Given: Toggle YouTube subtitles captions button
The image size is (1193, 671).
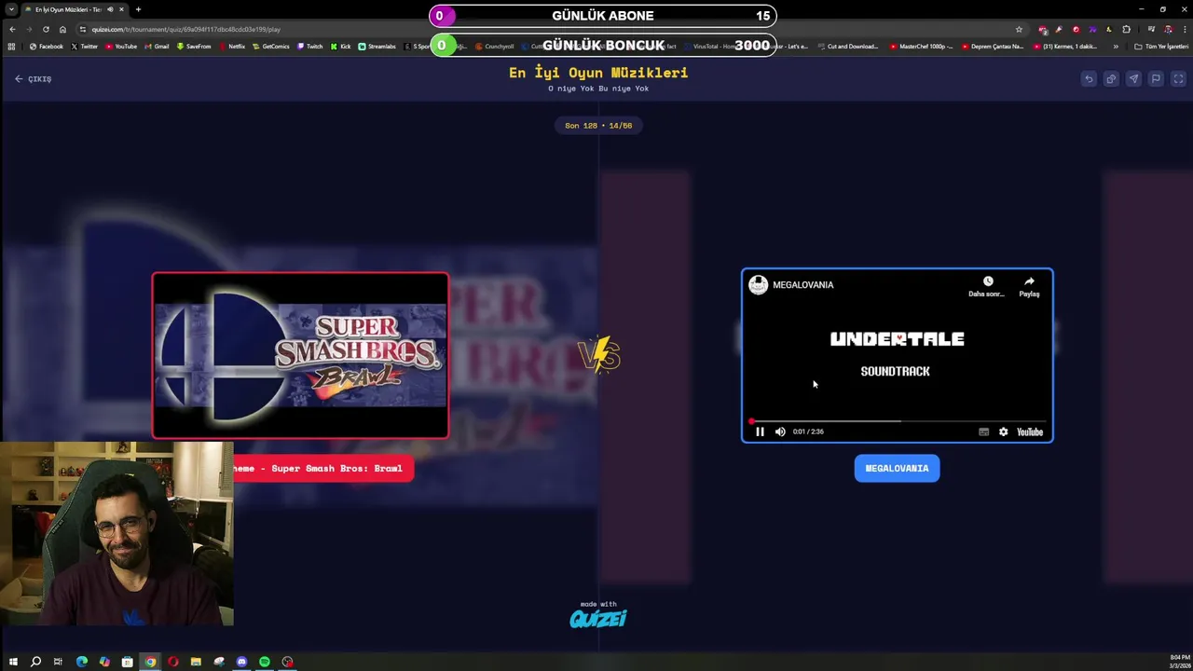Looking at the screenshot, I should 983,431.
